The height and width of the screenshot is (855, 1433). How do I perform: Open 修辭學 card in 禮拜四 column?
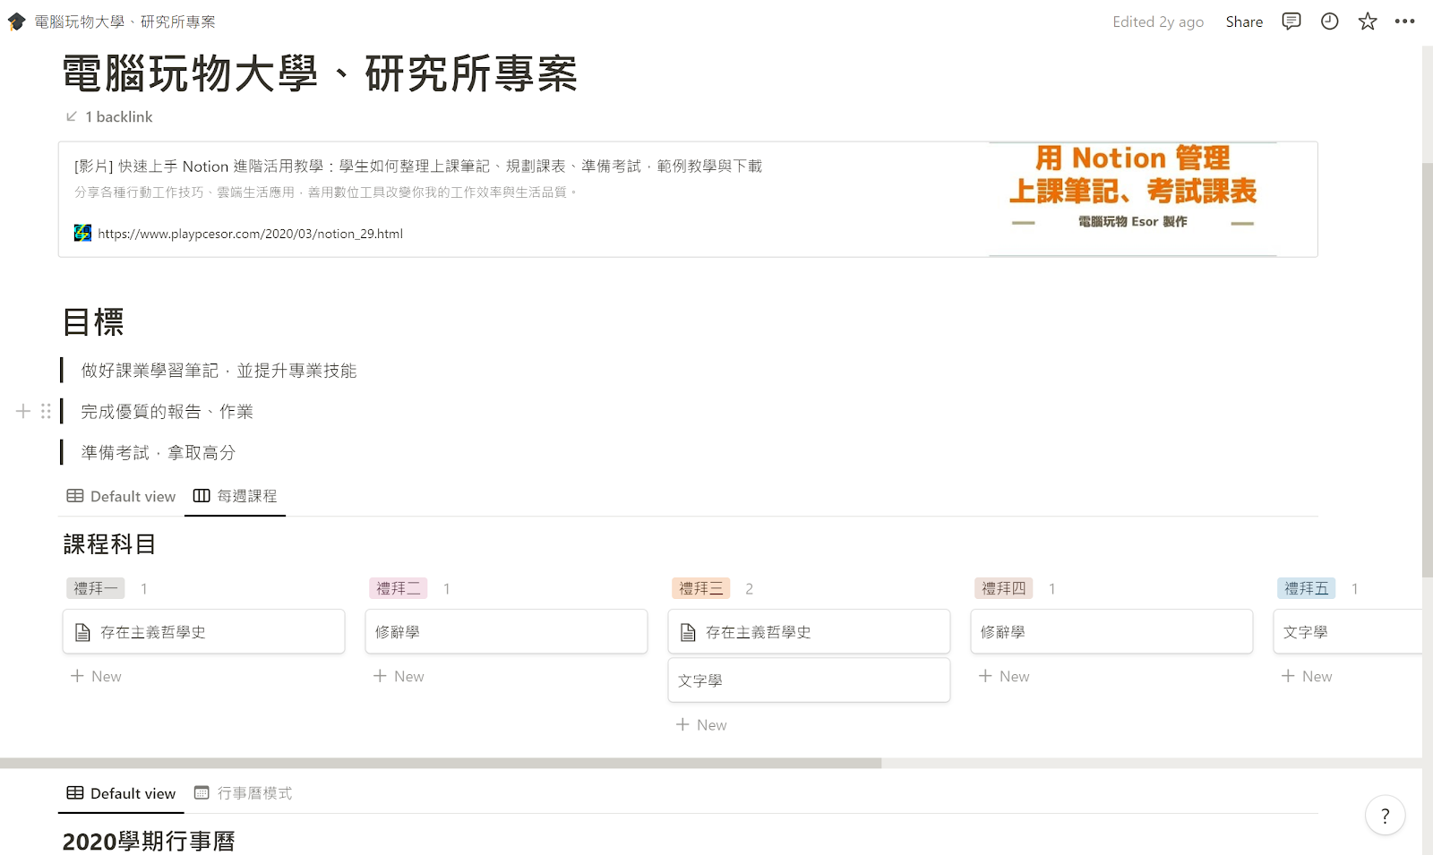click(x=1111, y=631)
